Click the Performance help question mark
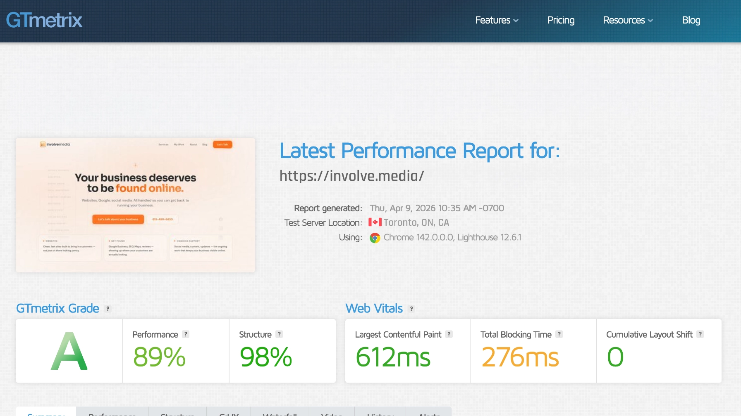 186,334
